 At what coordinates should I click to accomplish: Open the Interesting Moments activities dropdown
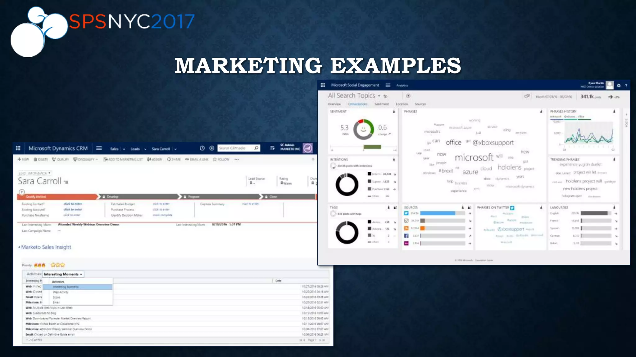(63, 274)
